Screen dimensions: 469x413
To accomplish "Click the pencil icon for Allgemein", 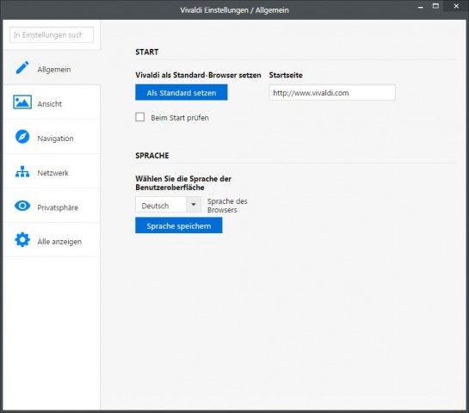I will click(22, 68).
